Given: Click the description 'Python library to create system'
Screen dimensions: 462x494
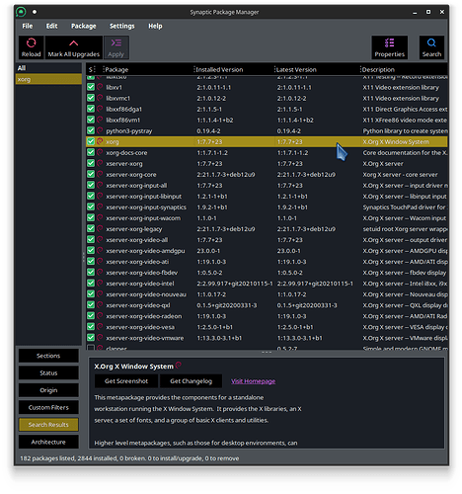Looking at the screenshot, I should point(405,130).
